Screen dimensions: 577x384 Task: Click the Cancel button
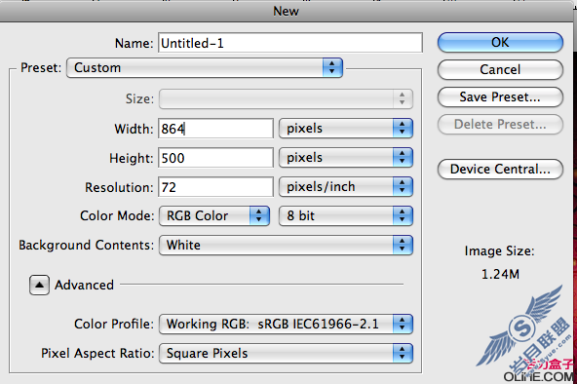tap(500, 69)
